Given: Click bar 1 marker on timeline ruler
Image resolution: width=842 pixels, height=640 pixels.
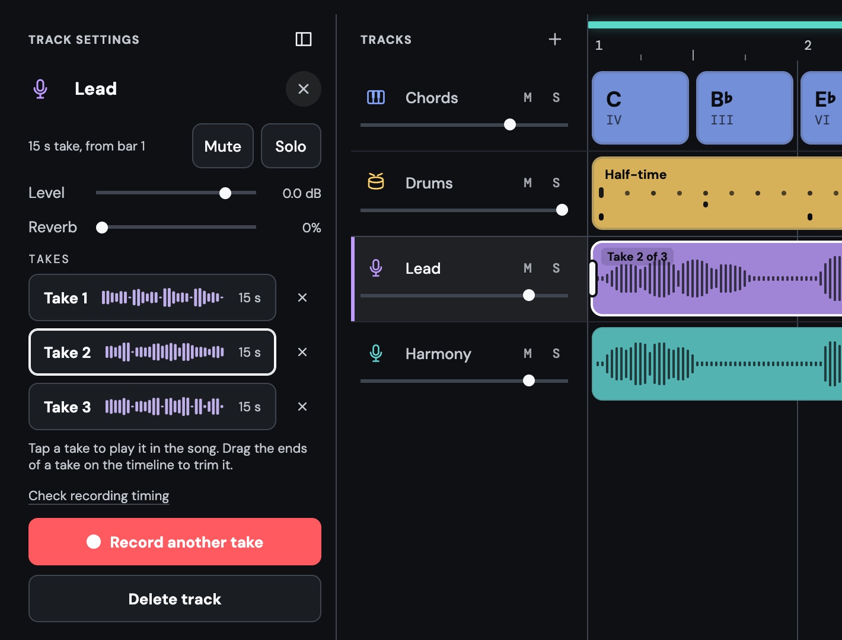Looking at the screenshot, I should (x=599, y=45).
